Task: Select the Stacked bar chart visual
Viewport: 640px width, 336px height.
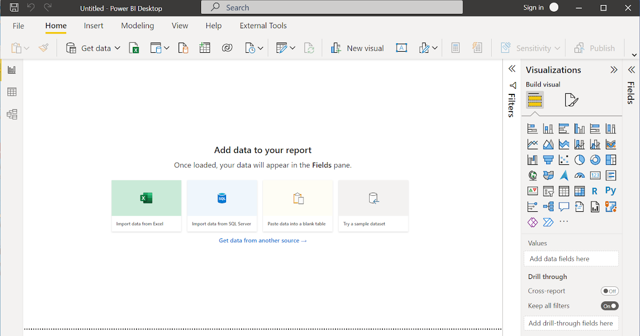Action: point(532,129)
